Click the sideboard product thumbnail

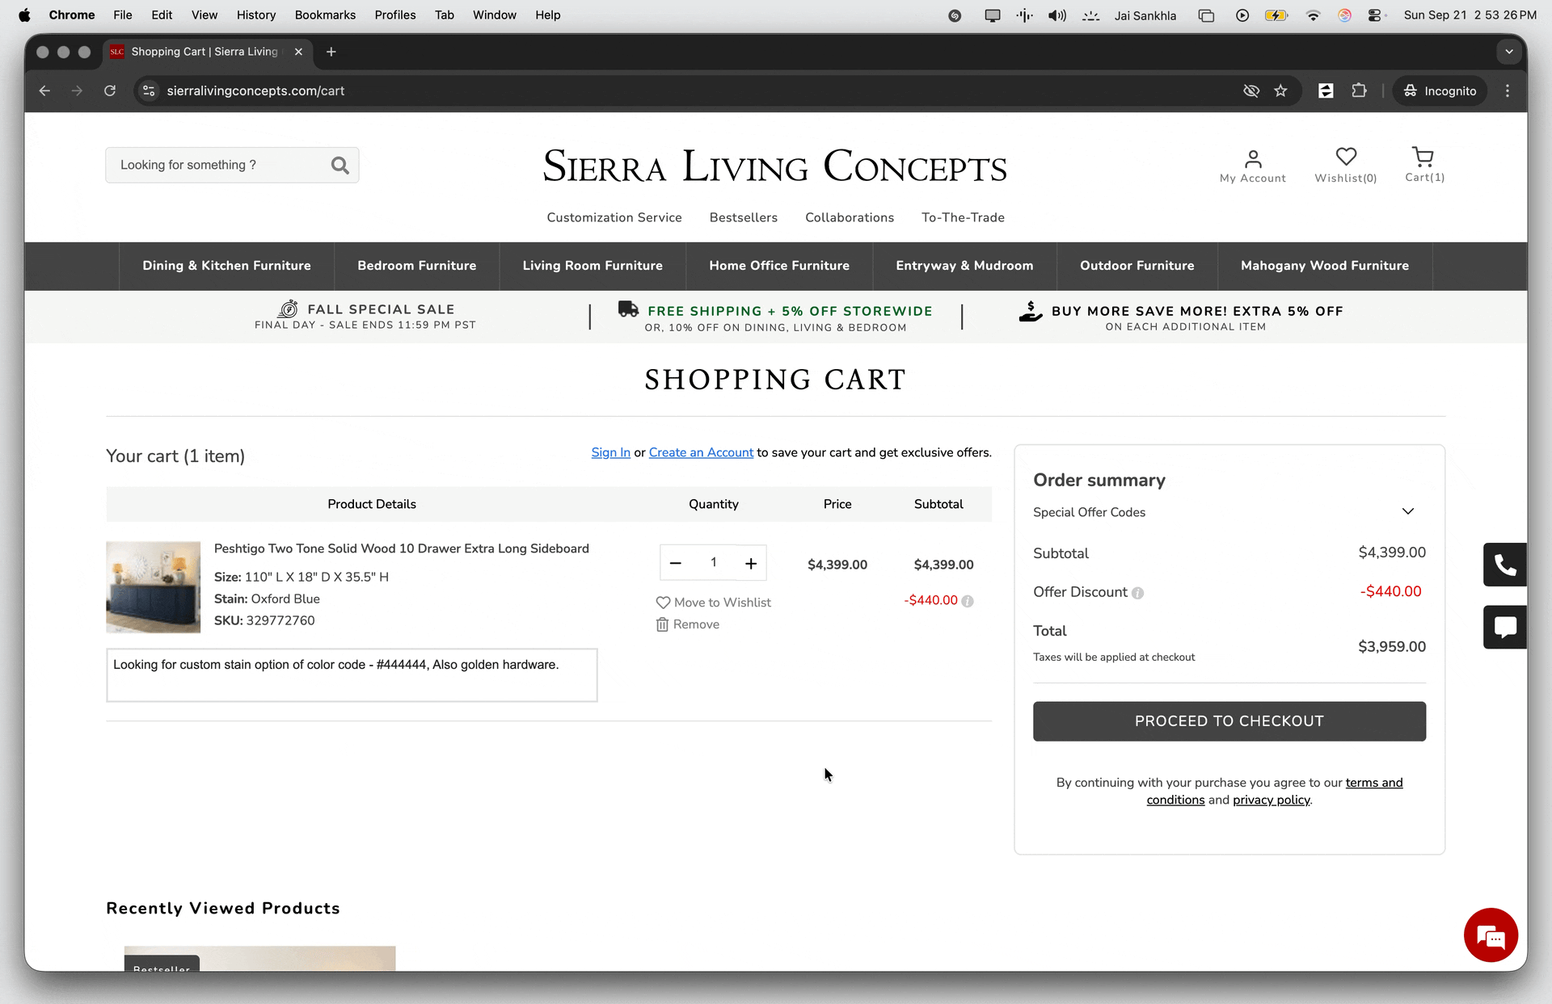(x=153, y=587)
